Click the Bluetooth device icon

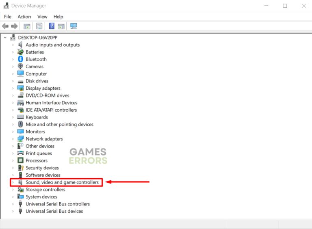pos(21,59)
